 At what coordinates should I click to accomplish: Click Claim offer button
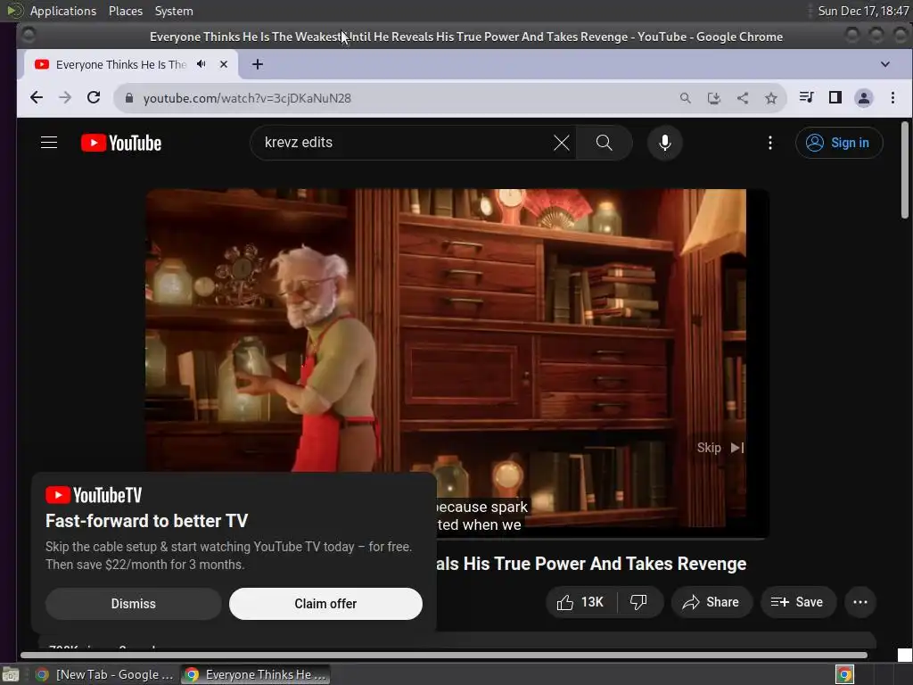(325, 604)
